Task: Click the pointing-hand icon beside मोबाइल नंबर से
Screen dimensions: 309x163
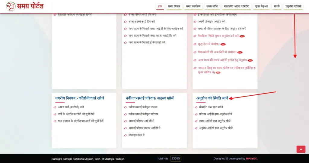Action: [x=126, y=135]
